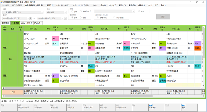
Task: Click the 一日計 row horizontal scrollbar
Action: pyautogui.click(x=104, y=96)
